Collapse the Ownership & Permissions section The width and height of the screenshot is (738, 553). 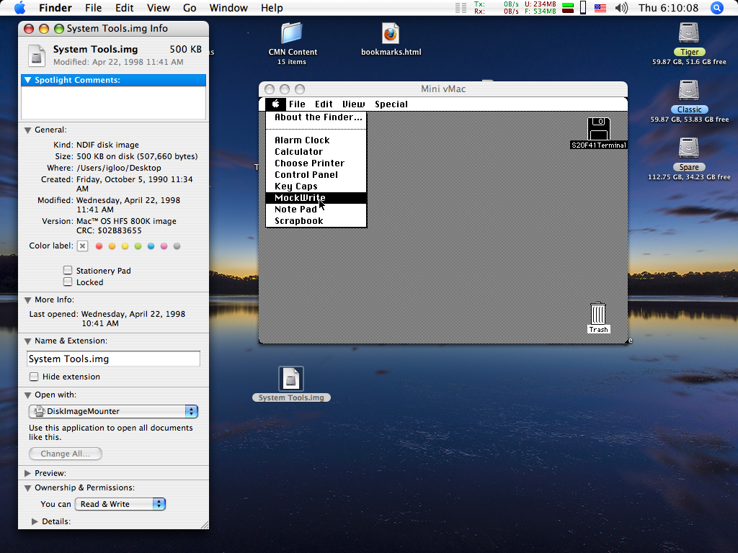click(x=28, y=488)
